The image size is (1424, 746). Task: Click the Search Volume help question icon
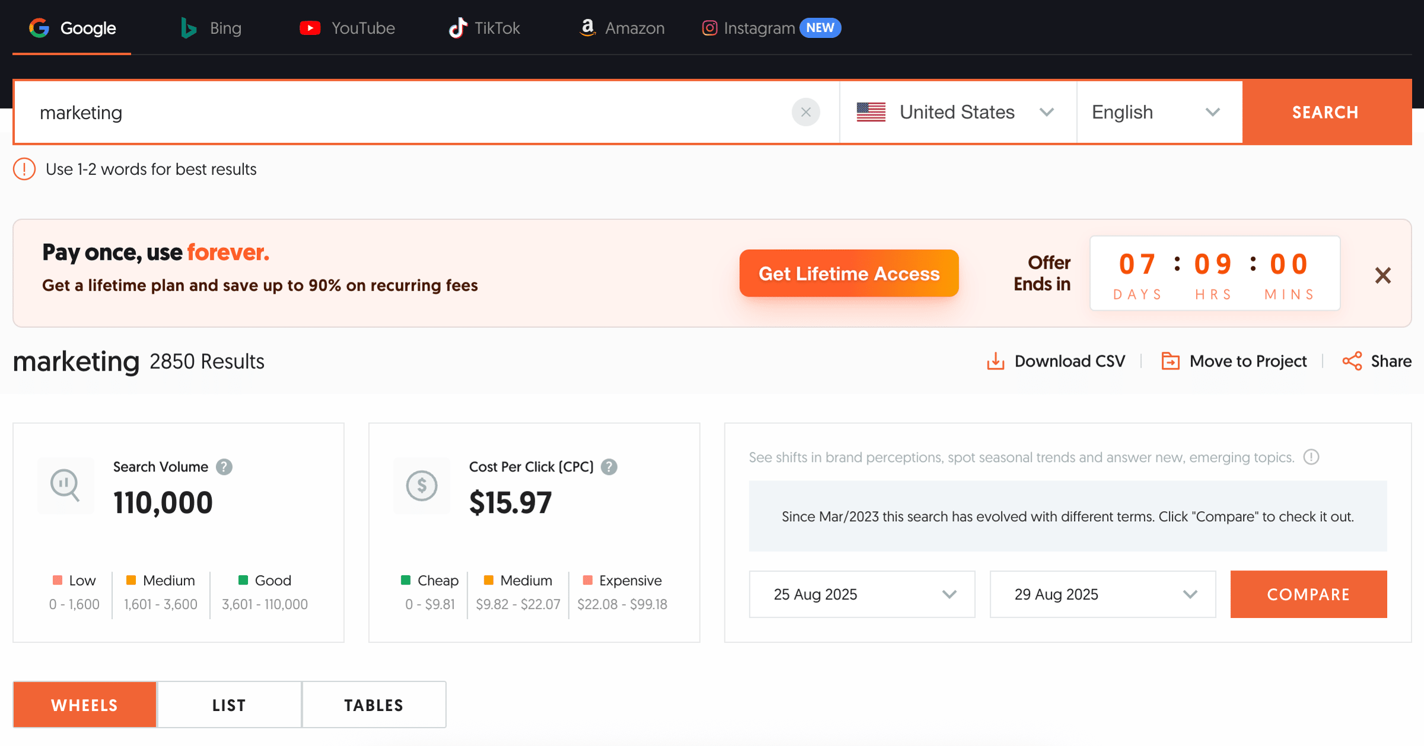224,467
